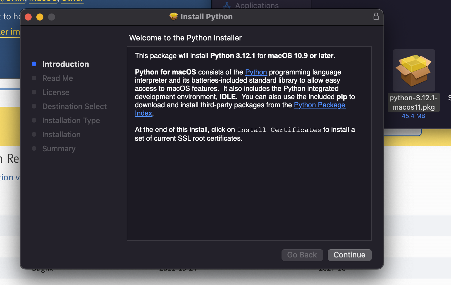Click the python-3.12.1-macos11.pkg file name
This screenshot has height=285, width=451.
tap(413, 102)
